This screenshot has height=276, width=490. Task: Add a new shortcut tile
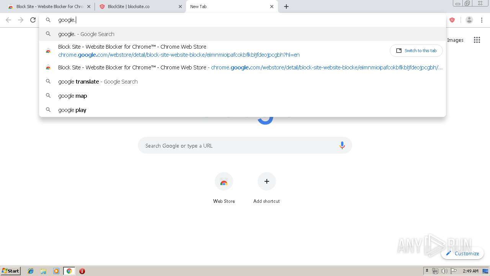pos(267,181)
